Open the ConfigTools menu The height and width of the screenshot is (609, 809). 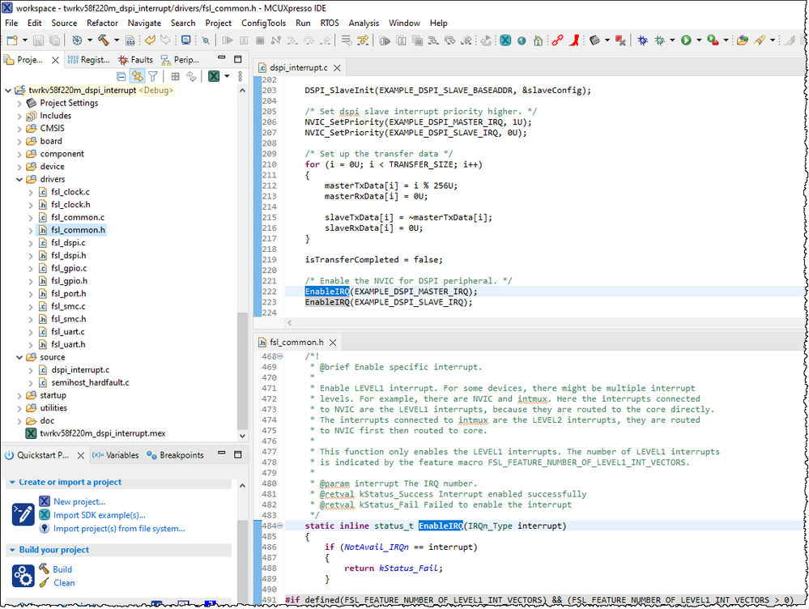coord(263,23)
